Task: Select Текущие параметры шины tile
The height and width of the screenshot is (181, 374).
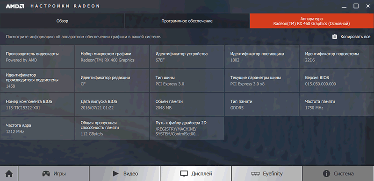Action: 262,81
